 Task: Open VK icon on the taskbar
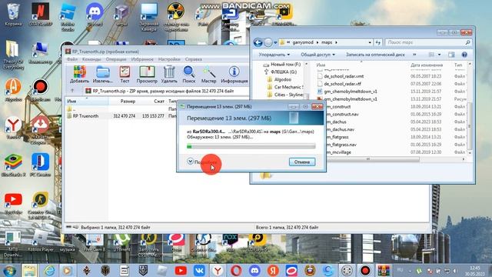pos(199,270)
